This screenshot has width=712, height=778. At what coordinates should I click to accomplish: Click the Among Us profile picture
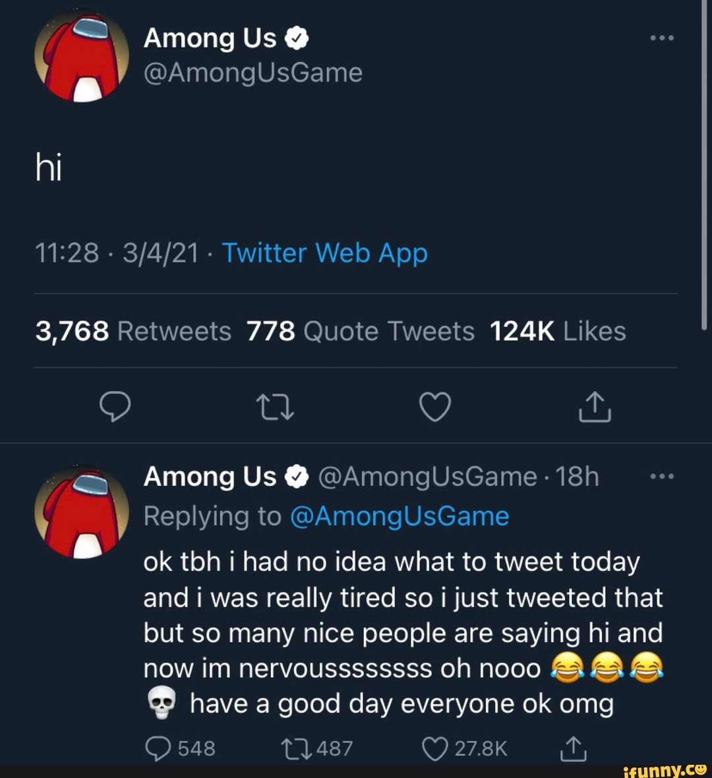click(82, 55)
